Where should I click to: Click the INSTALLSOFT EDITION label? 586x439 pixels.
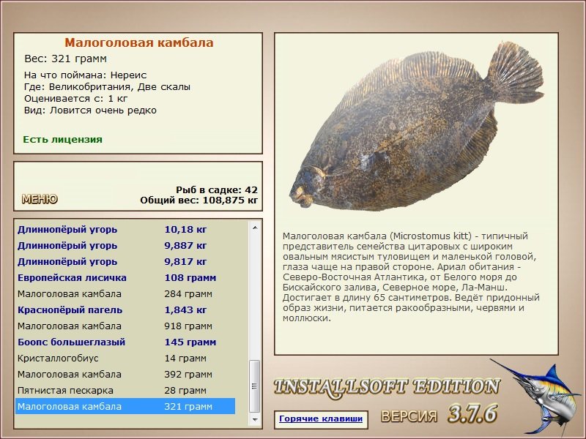click(387, 387)
